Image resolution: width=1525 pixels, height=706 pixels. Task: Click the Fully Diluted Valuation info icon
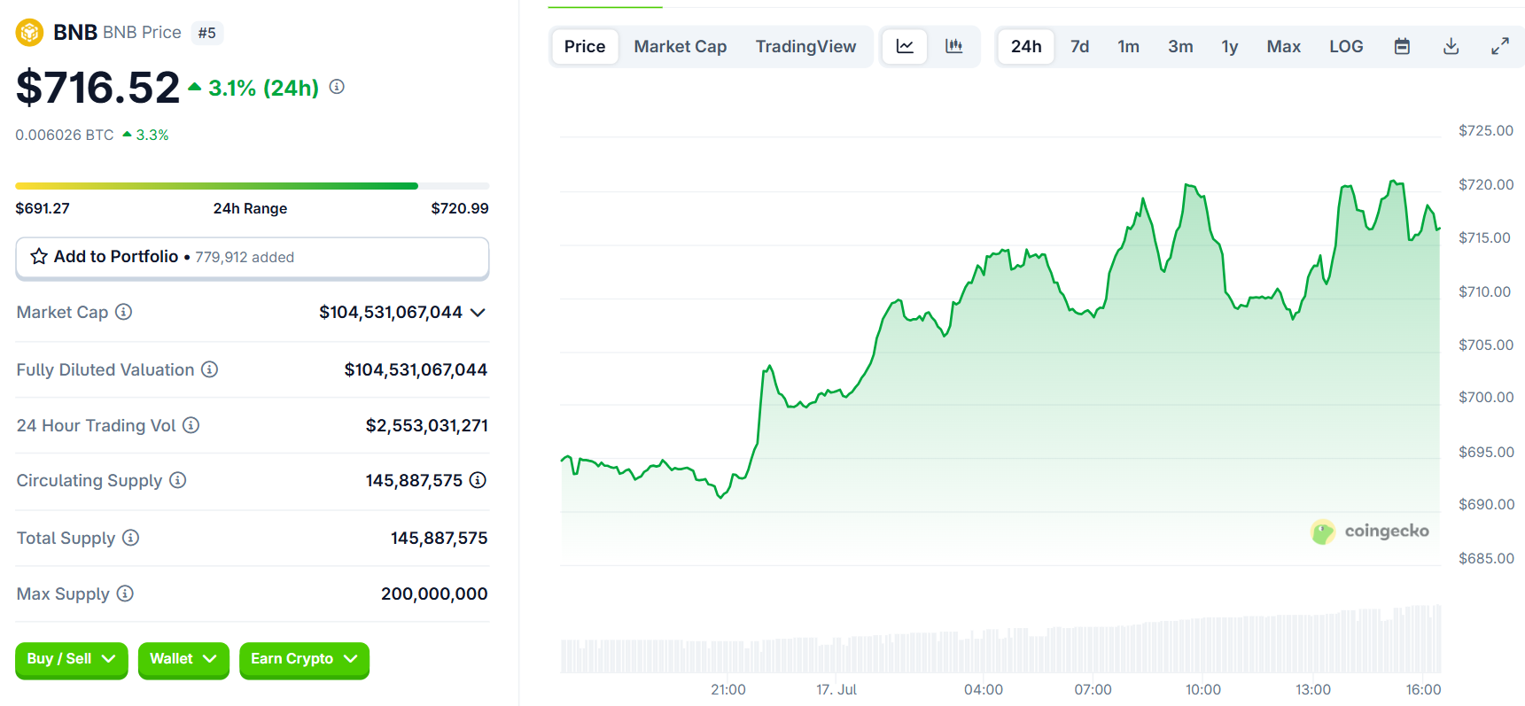(x=209, y=369)
